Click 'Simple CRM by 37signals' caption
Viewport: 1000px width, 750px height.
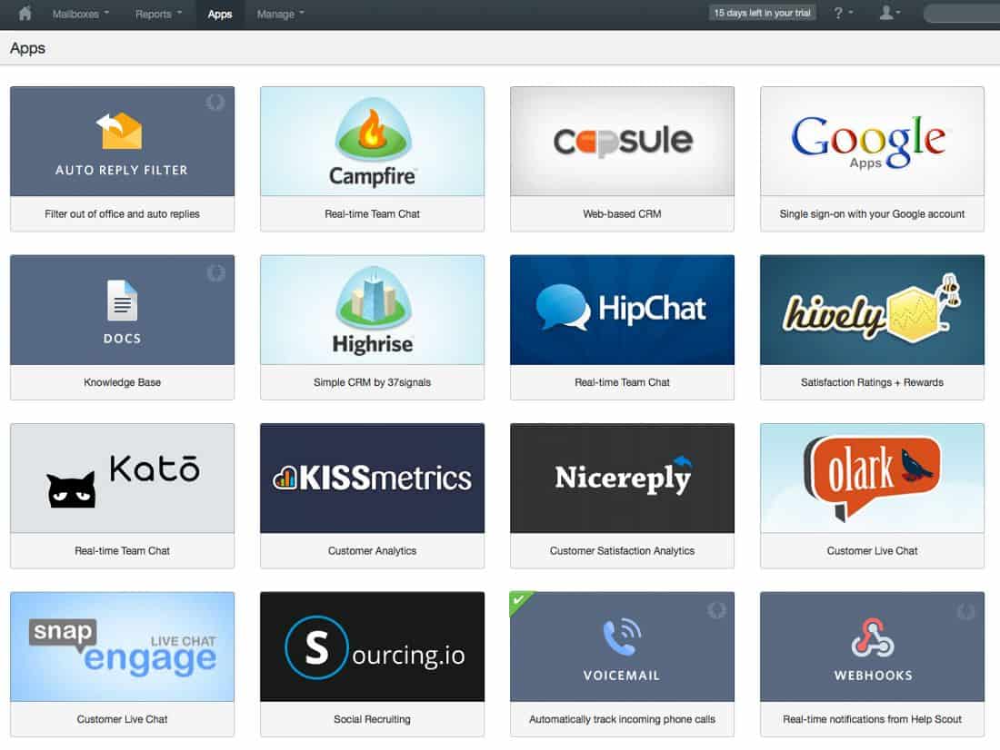point(372,382)
